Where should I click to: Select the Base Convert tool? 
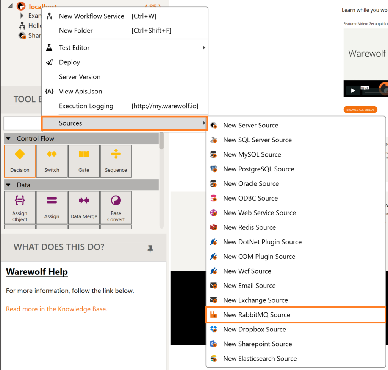[116, 207]
